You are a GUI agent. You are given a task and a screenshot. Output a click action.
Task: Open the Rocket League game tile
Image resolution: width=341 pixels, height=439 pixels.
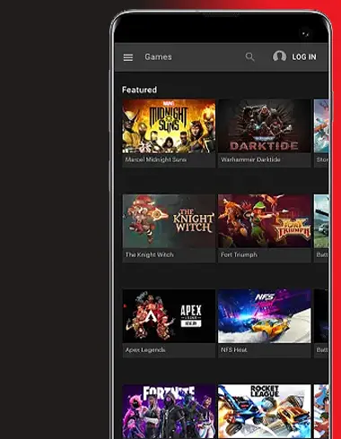[265, 411]
